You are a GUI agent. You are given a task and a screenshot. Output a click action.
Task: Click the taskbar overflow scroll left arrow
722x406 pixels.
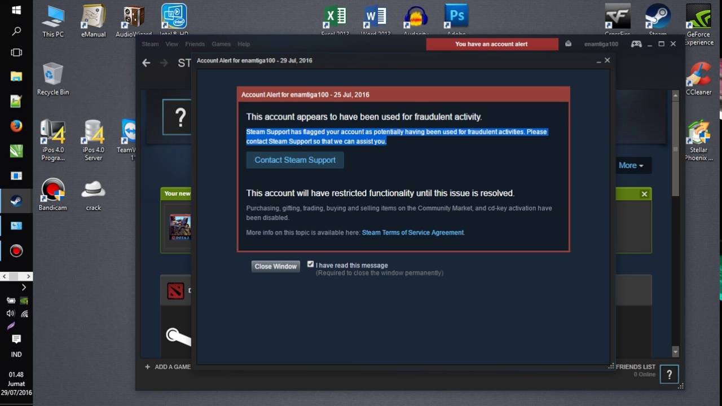point(5,276)
